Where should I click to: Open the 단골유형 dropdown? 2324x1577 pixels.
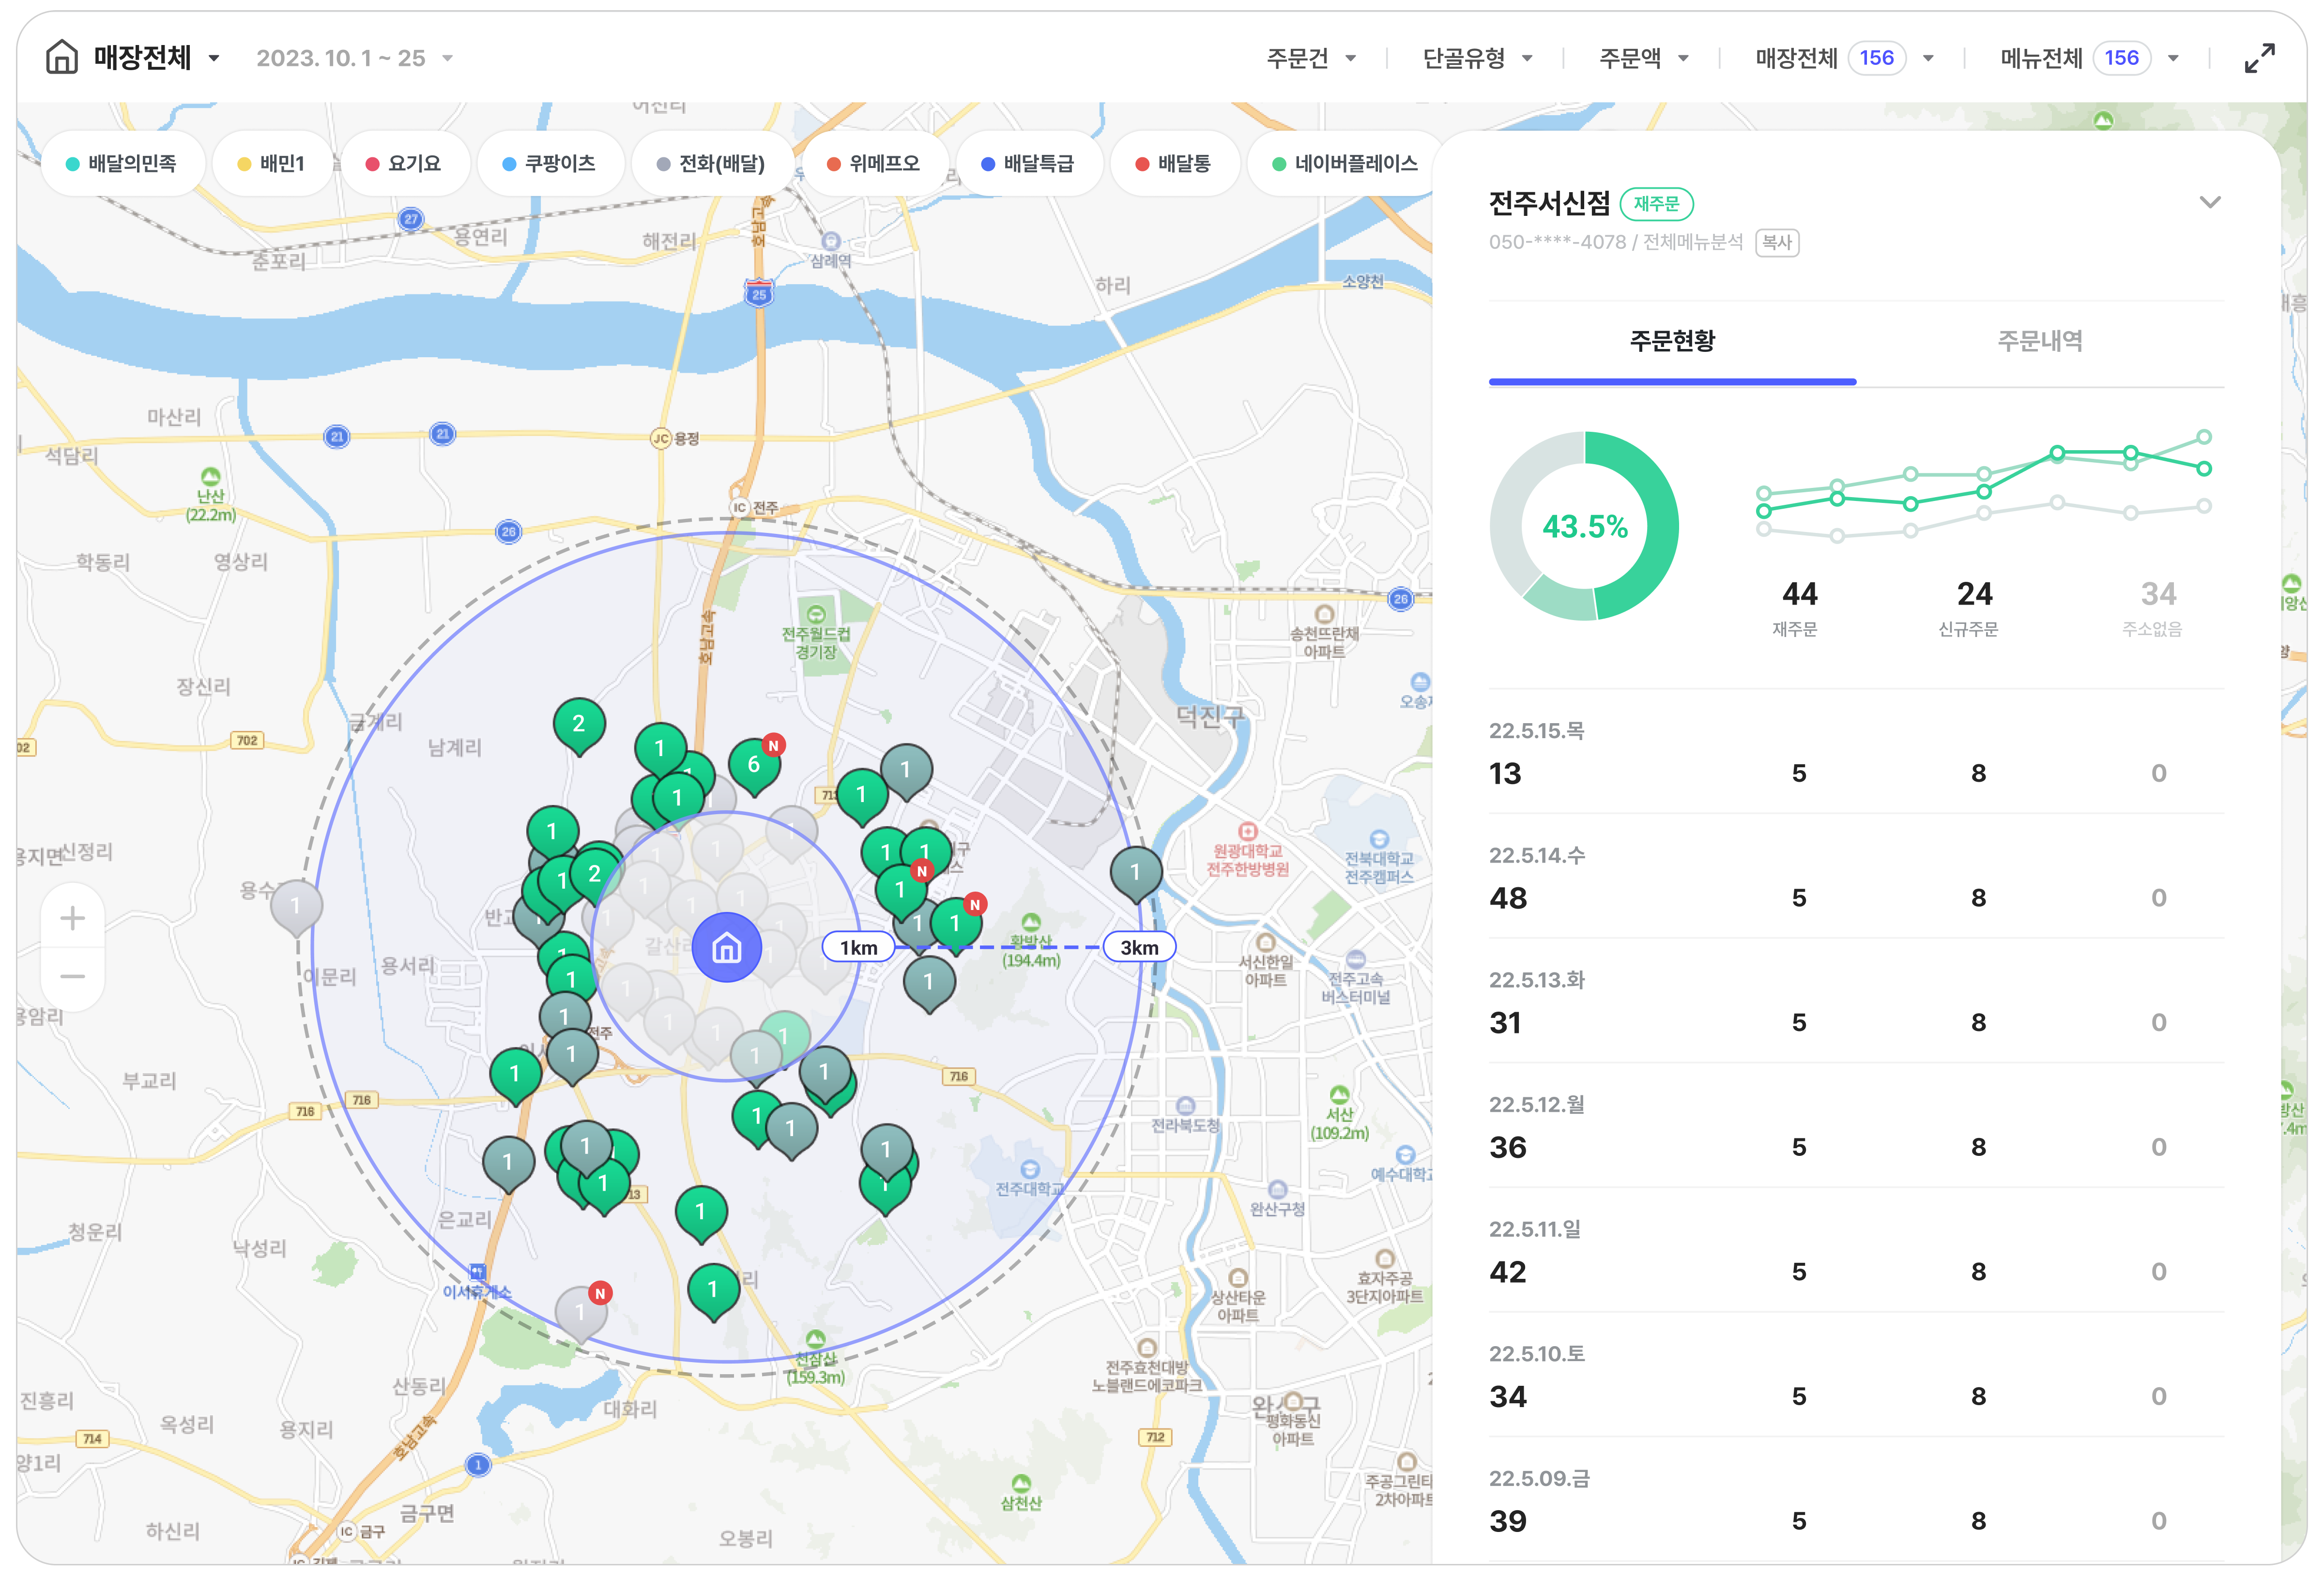pos(1478,58)
